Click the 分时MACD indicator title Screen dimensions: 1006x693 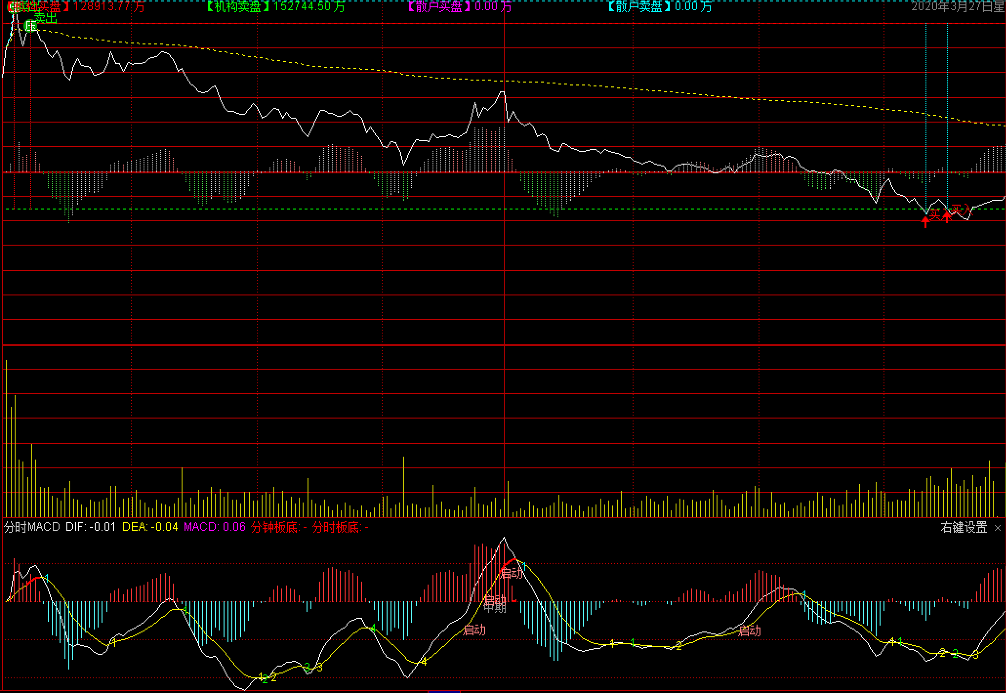point(32,527)
